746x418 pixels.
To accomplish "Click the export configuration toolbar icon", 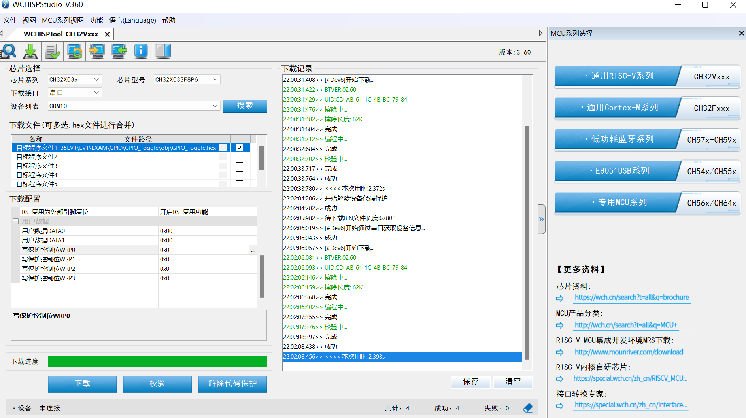I will tap(97, 51).
